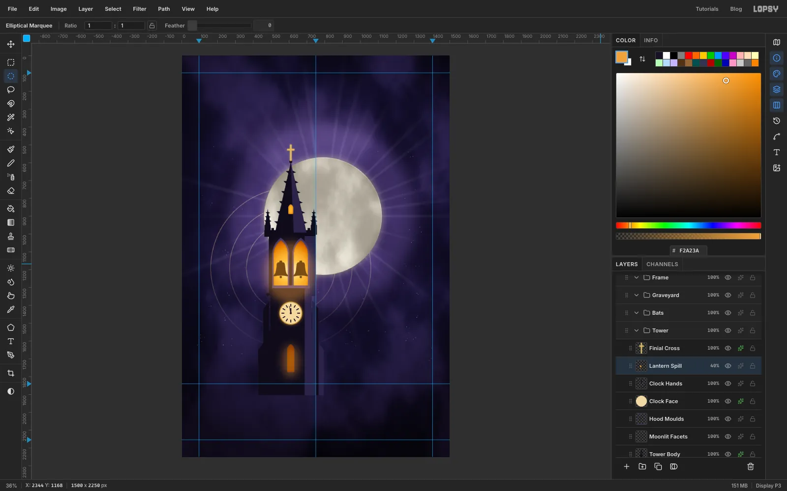Toggle the ratio lock in options bar
This screenshot has height=491, width=787.
pos(152,26)
